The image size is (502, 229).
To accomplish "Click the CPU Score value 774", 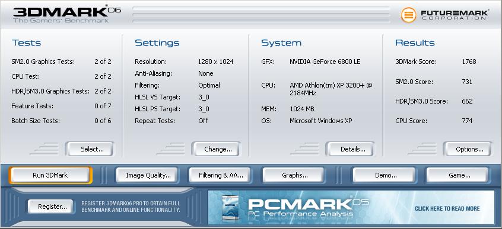I will point(467,121).
